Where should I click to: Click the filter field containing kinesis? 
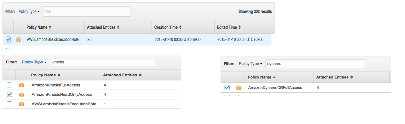click(x=102, y=62)
